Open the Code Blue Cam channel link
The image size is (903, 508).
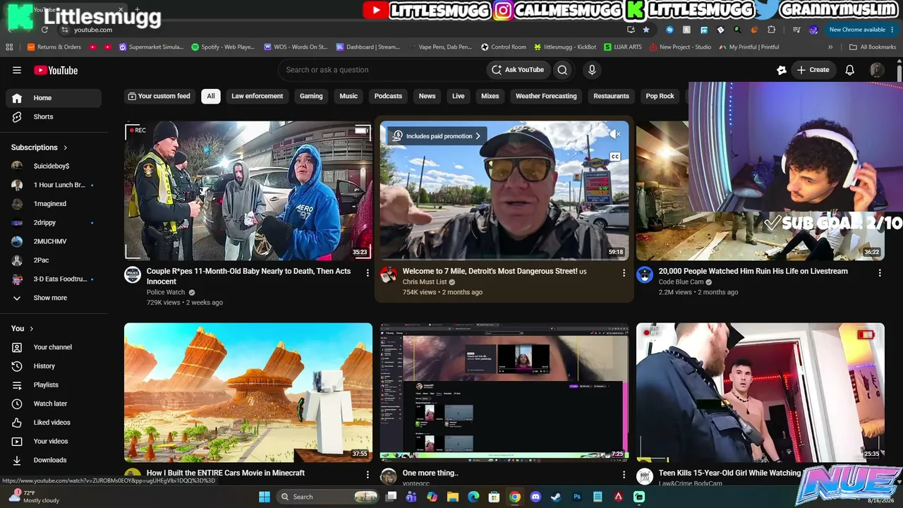[681, 282]
